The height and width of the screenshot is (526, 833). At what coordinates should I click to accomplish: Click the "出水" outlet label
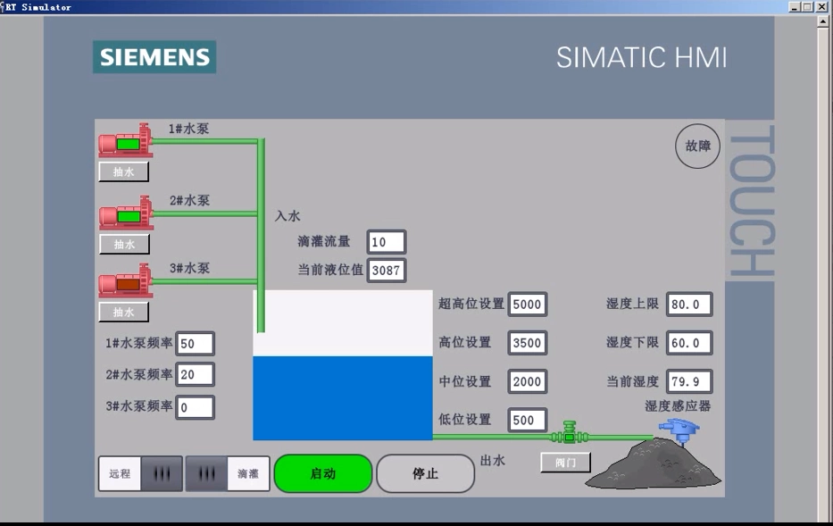493,460
